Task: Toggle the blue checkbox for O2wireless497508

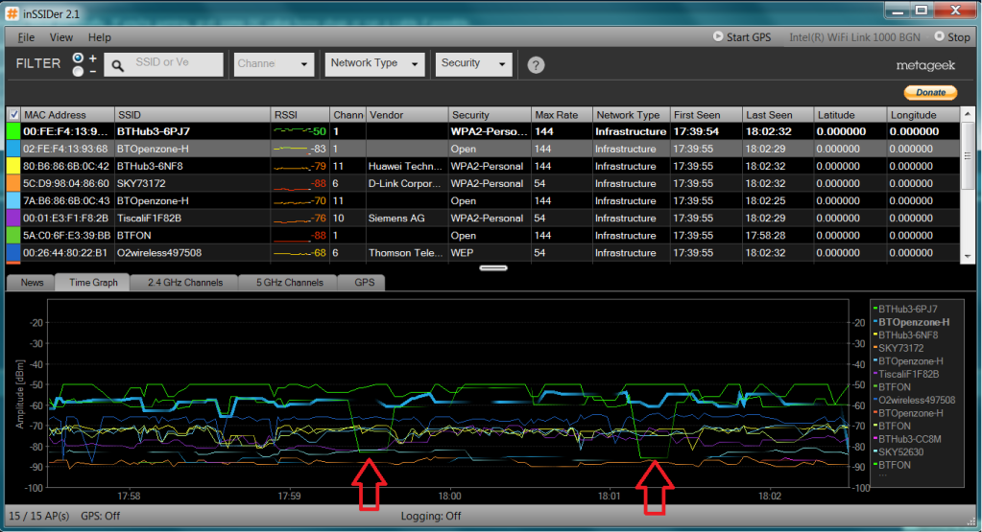Action: click(x=13, y=253)
